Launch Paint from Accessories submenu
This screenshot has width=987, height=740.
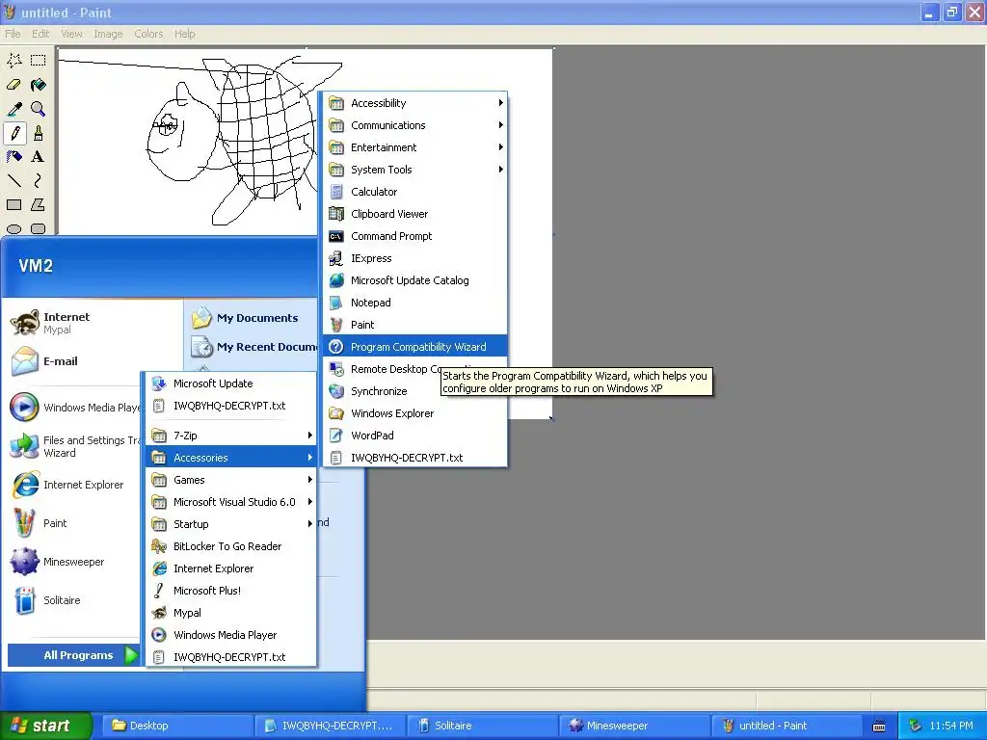[414, 325]
